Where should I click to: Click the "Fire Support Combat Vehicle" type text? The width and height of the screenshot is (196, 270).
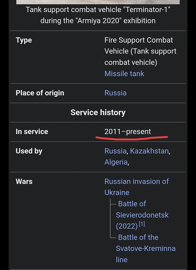tap(138, 40)
